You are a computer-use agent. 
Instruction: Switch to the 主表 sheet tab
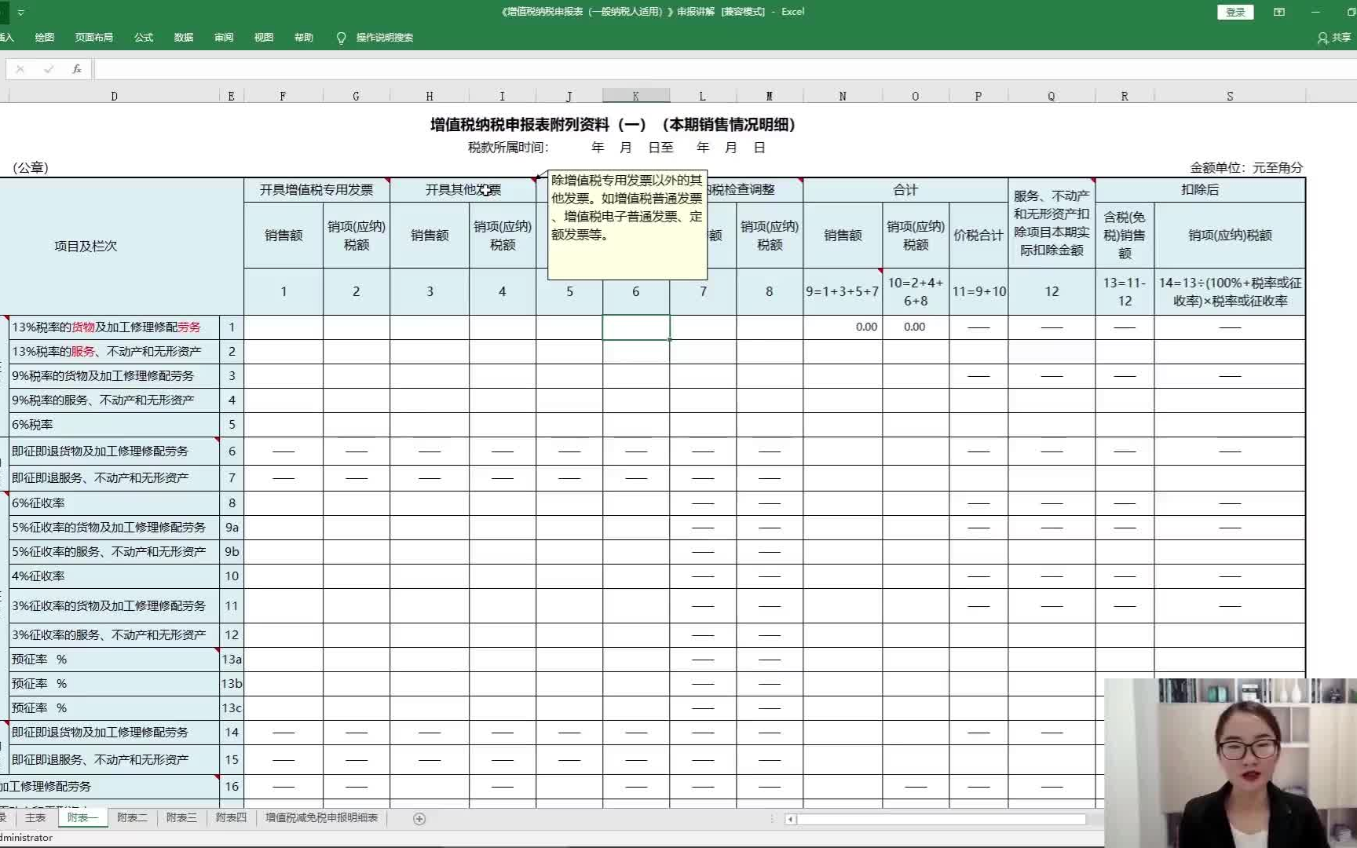[35, 817]
